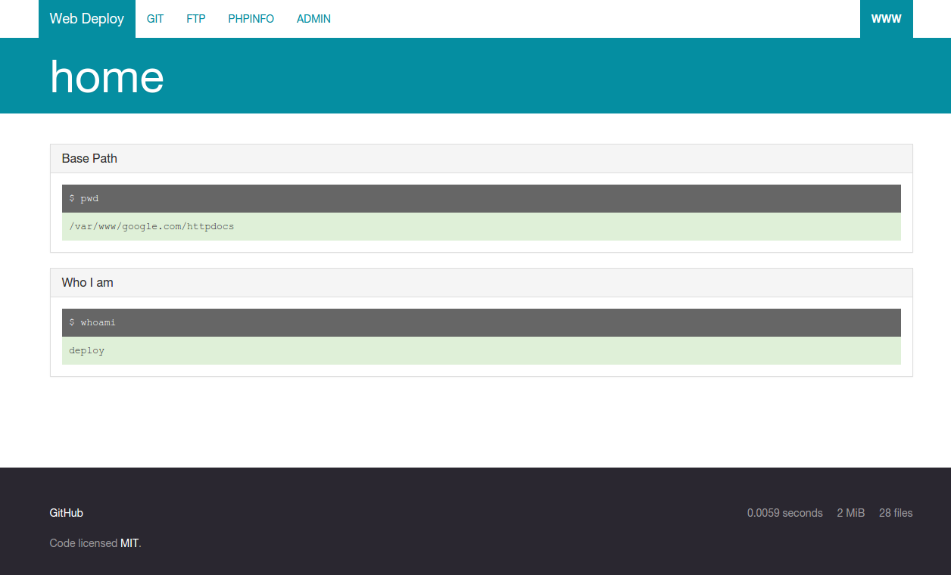This screenshot has width=951, height=575.
Task: Click the 'Who I am' panel header
Action: click(x=482, y=283)
